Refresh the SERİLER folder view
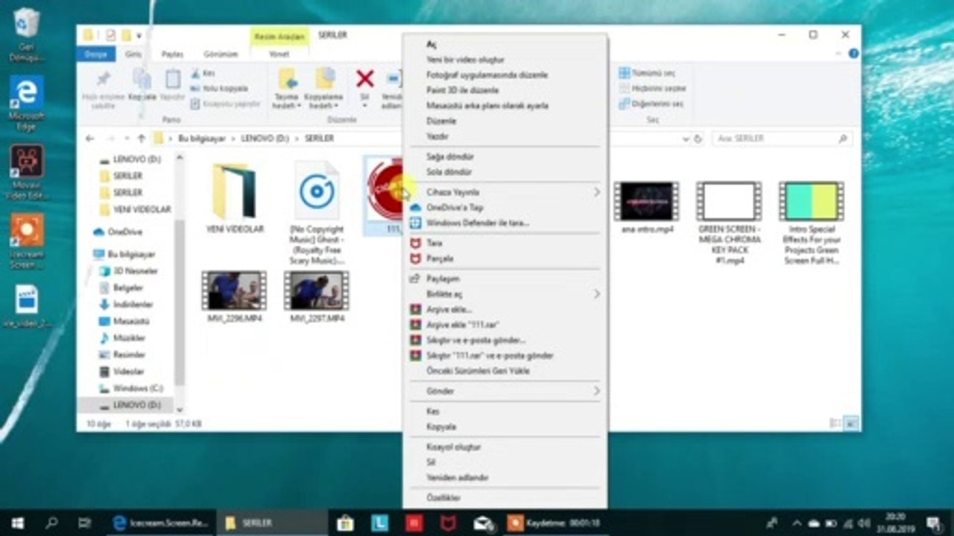The height and width of the screenshot is (536, 954). tap(698, 138)
